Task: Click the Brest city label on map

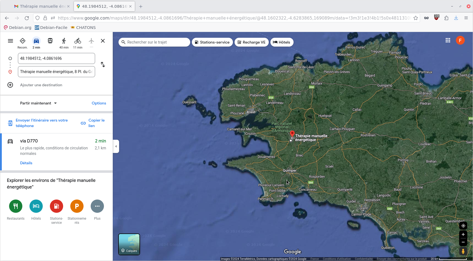Action: coord(251,112)
